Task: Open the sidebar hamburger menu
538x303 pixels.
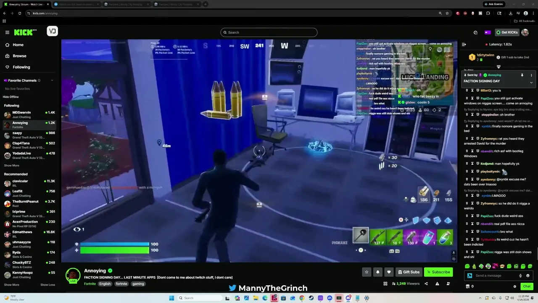Action: [7, 32]
